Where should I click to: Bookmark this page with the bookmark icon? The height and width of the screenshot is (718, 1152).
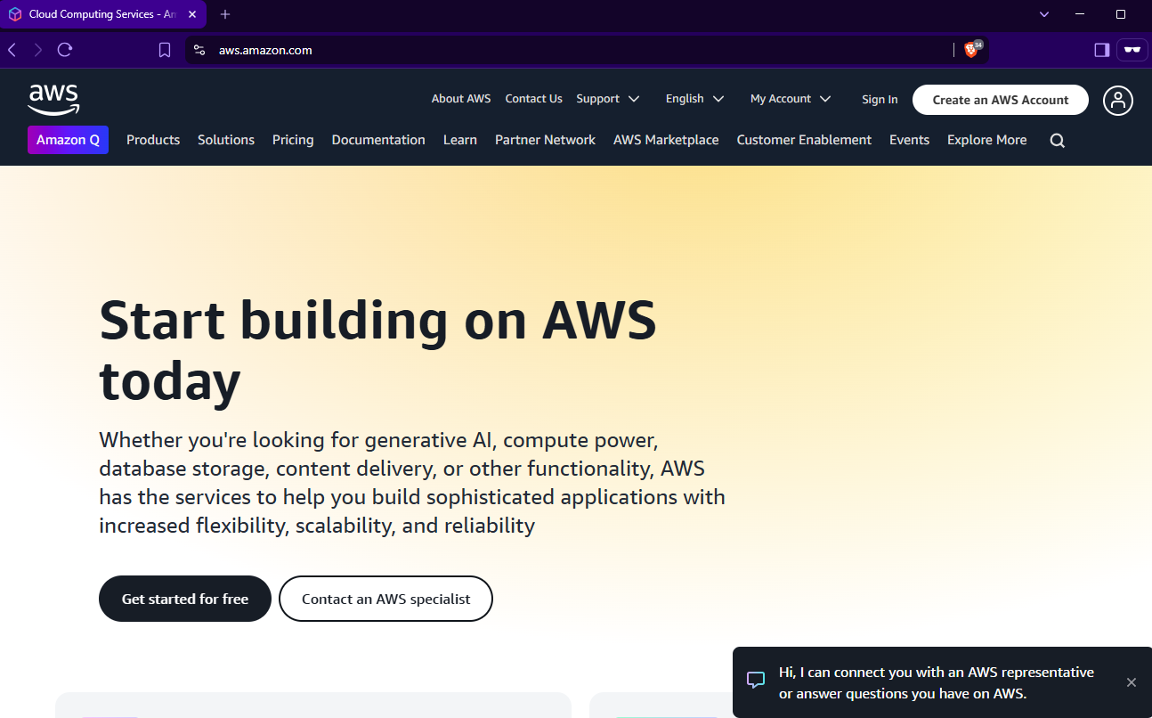[x=165, y=50]
